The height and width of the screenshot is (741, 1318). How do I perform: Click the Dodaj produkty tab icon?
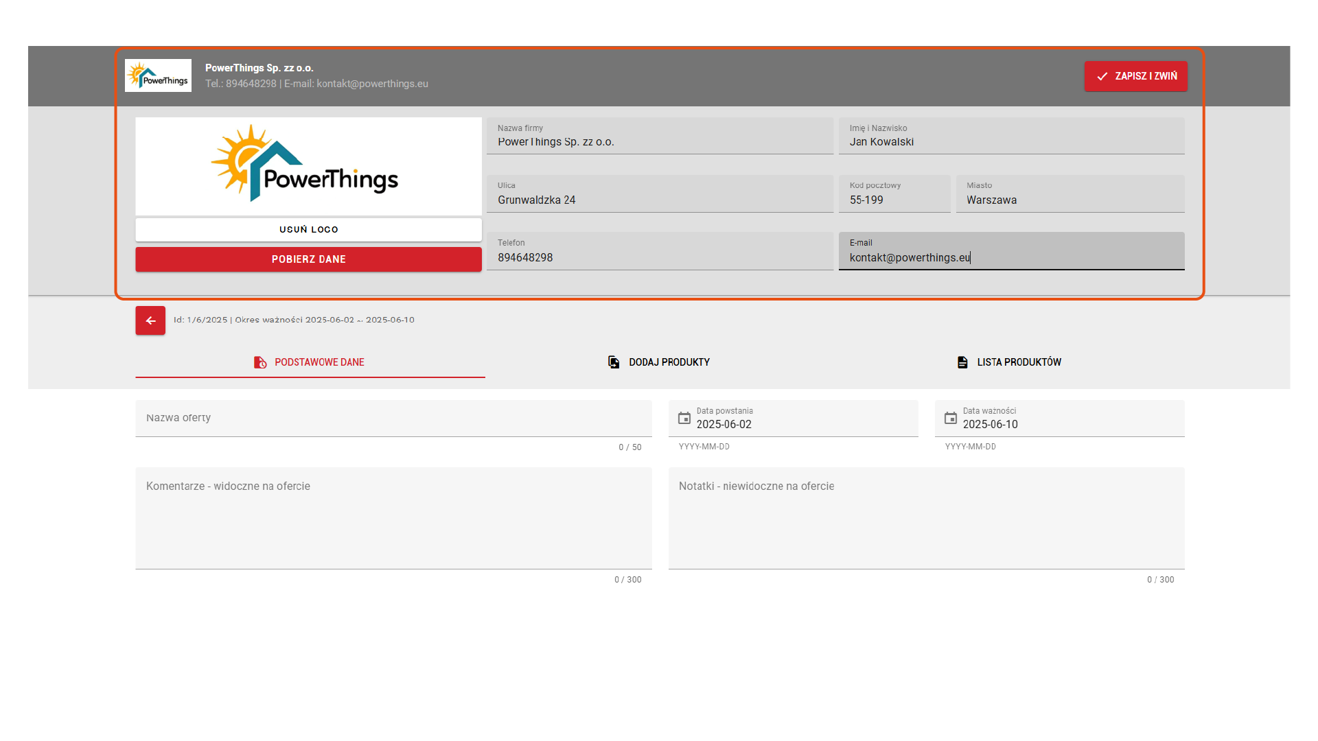(x=614, y=362)
